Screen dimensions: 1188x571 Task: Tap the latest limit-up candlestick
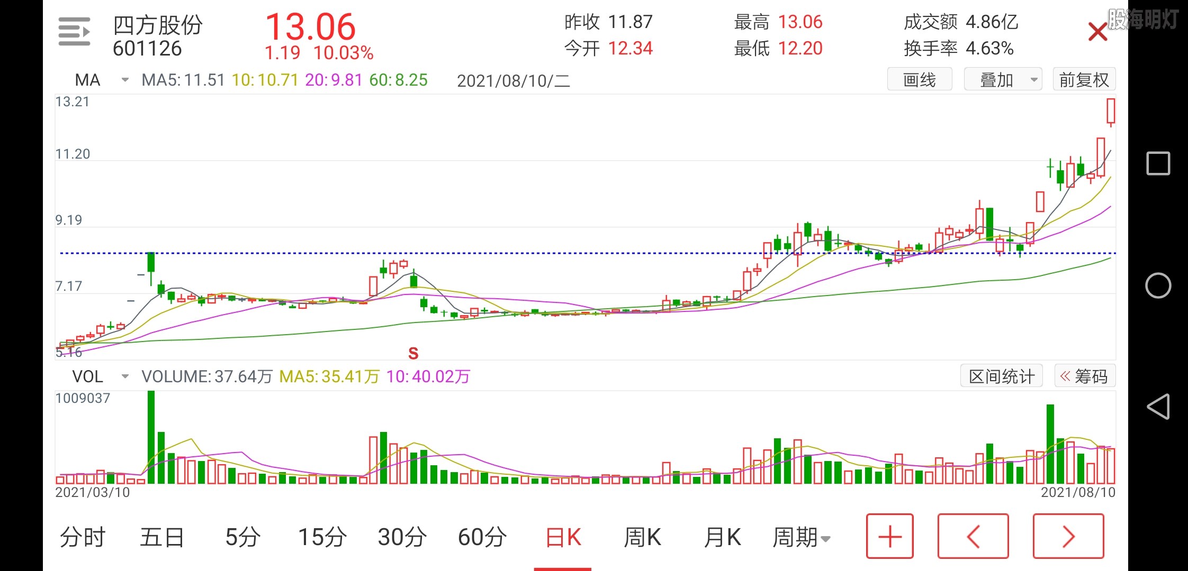[x=1111, y=112]
